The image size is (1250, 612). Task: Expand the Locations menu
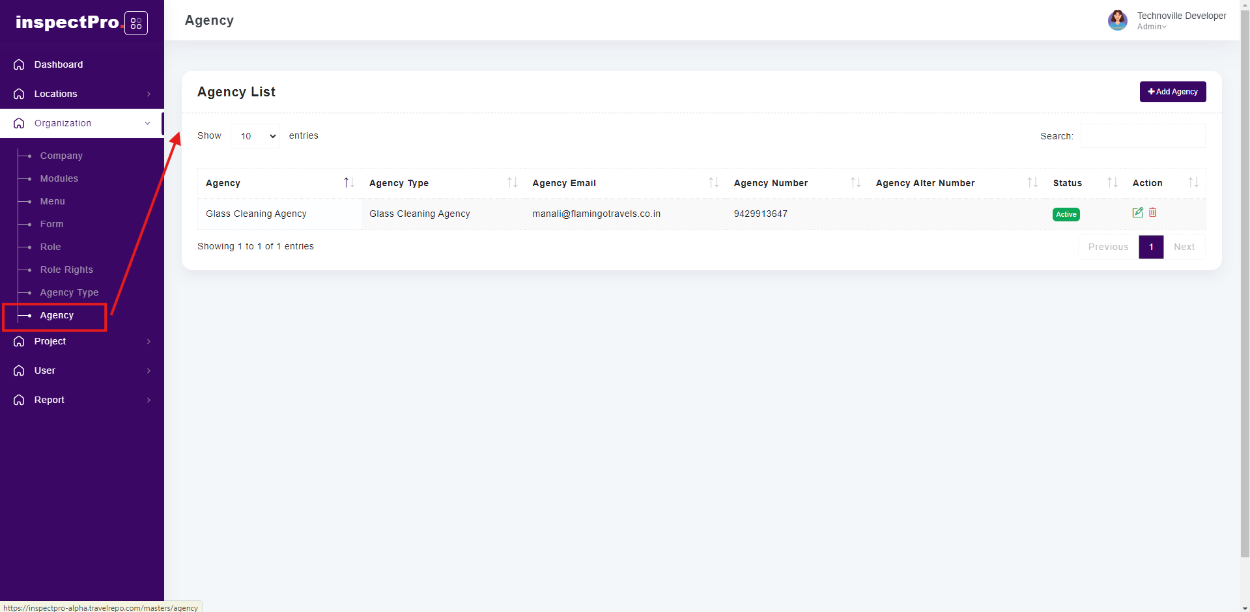point(81,94)
